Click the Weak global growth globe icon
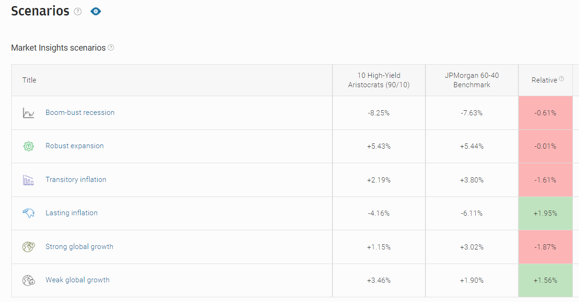The width and height of the screenshot is (579, 302). point(29,280)
